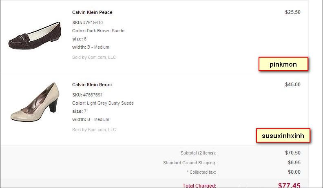Click the $45.00 item price

click(x=292, y=85)
